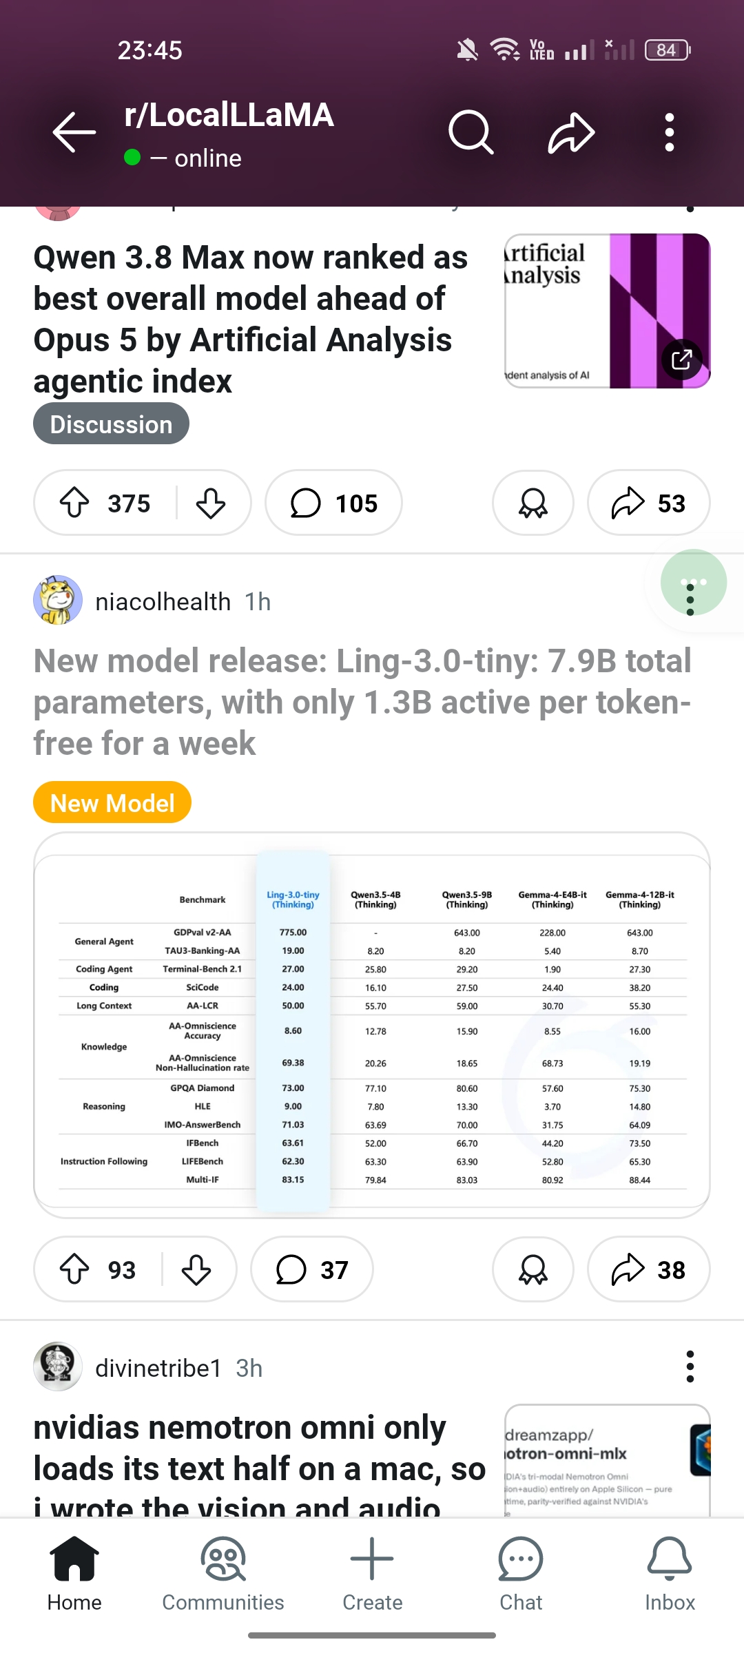Downvote the Qwen 3.8 Max post
This screenshot has width=744, height=1653.
tap(210, 503)
